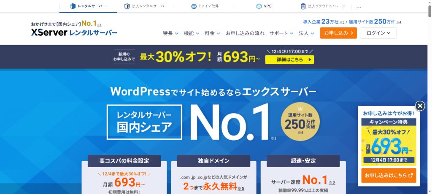Click the globe icon for ドメイン取得
Screen dimensions: 432x194
(194, 6)
